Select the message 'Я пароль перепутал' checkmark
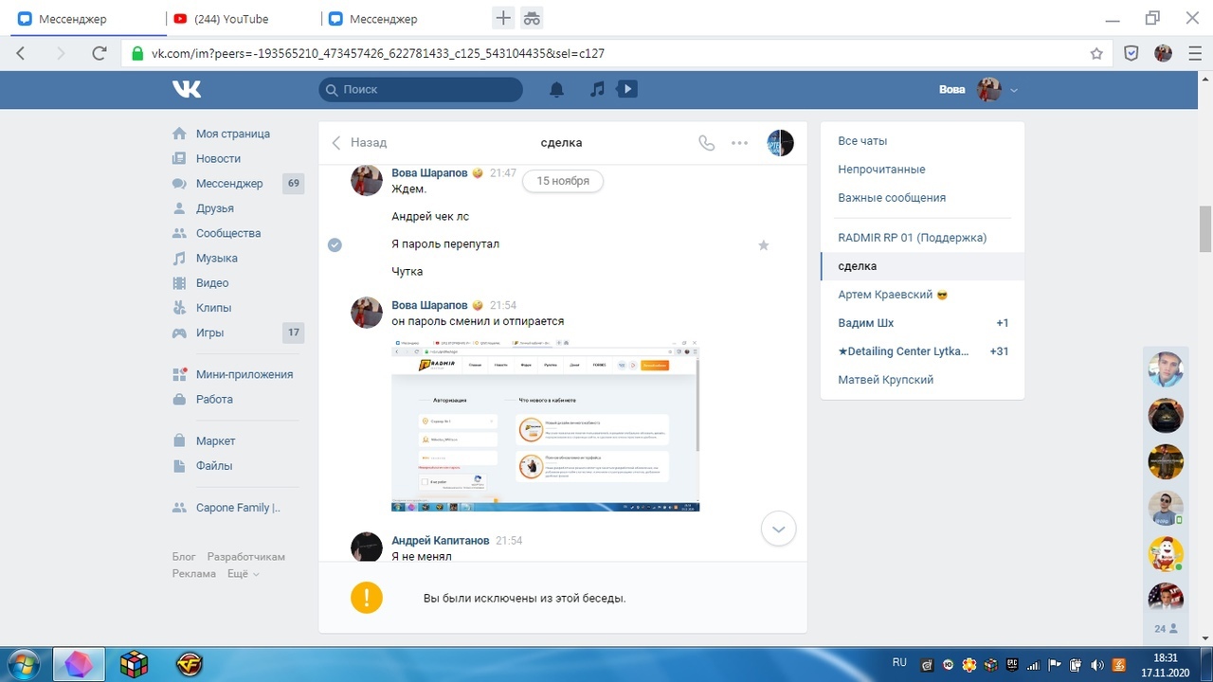The height and width of the screenshot is (682, 1213). tap(335, 244)
